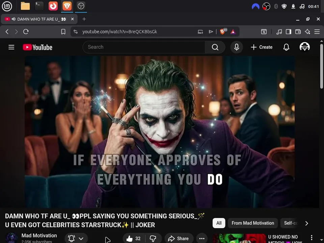Open the NordVPN tray icon
Viewport: 324px width, 243px height.
click(x=255, y=6)
